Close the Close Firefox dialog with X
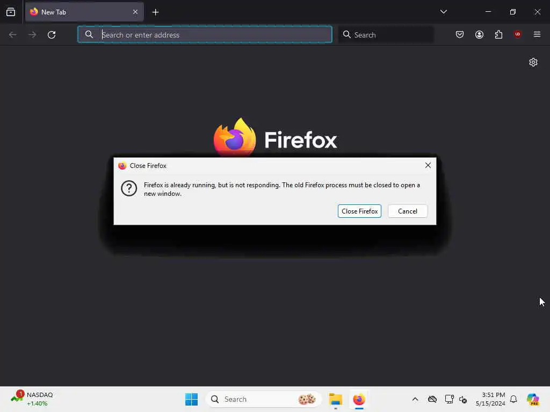Image resolution: width=550 pixels, height=412 pixels. click(x=428, y=165)
